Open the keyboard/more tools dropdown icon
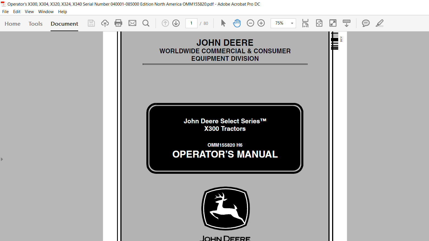The width and height of the screenshot is (429, 241). pos(347,23)
